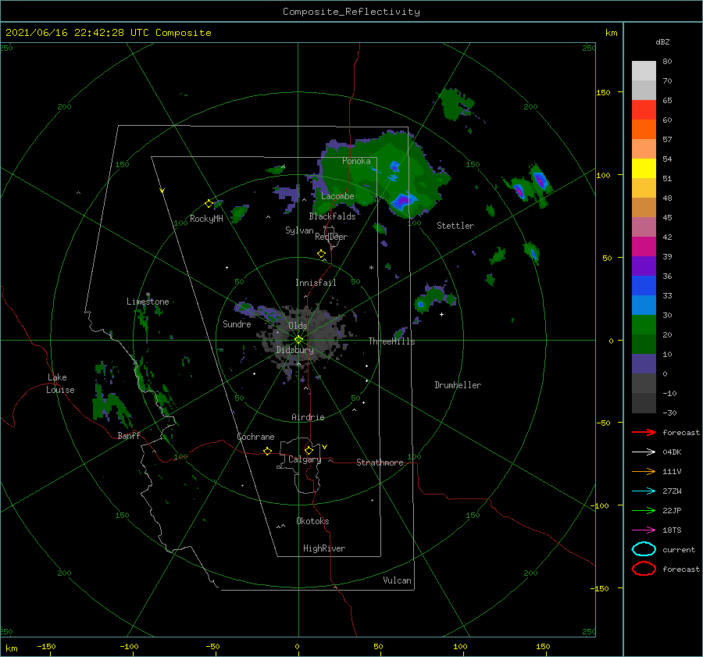
Task: Select the 39 dBZ purple color swatch
Action: pyautogui.click(x=644, y=266)
